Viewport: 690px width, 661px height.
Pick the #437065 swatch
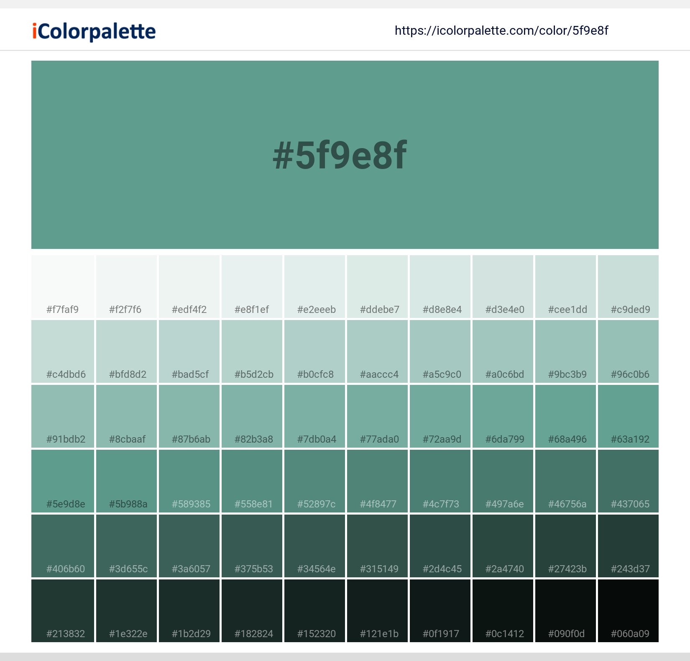click(x=628, y=481)
